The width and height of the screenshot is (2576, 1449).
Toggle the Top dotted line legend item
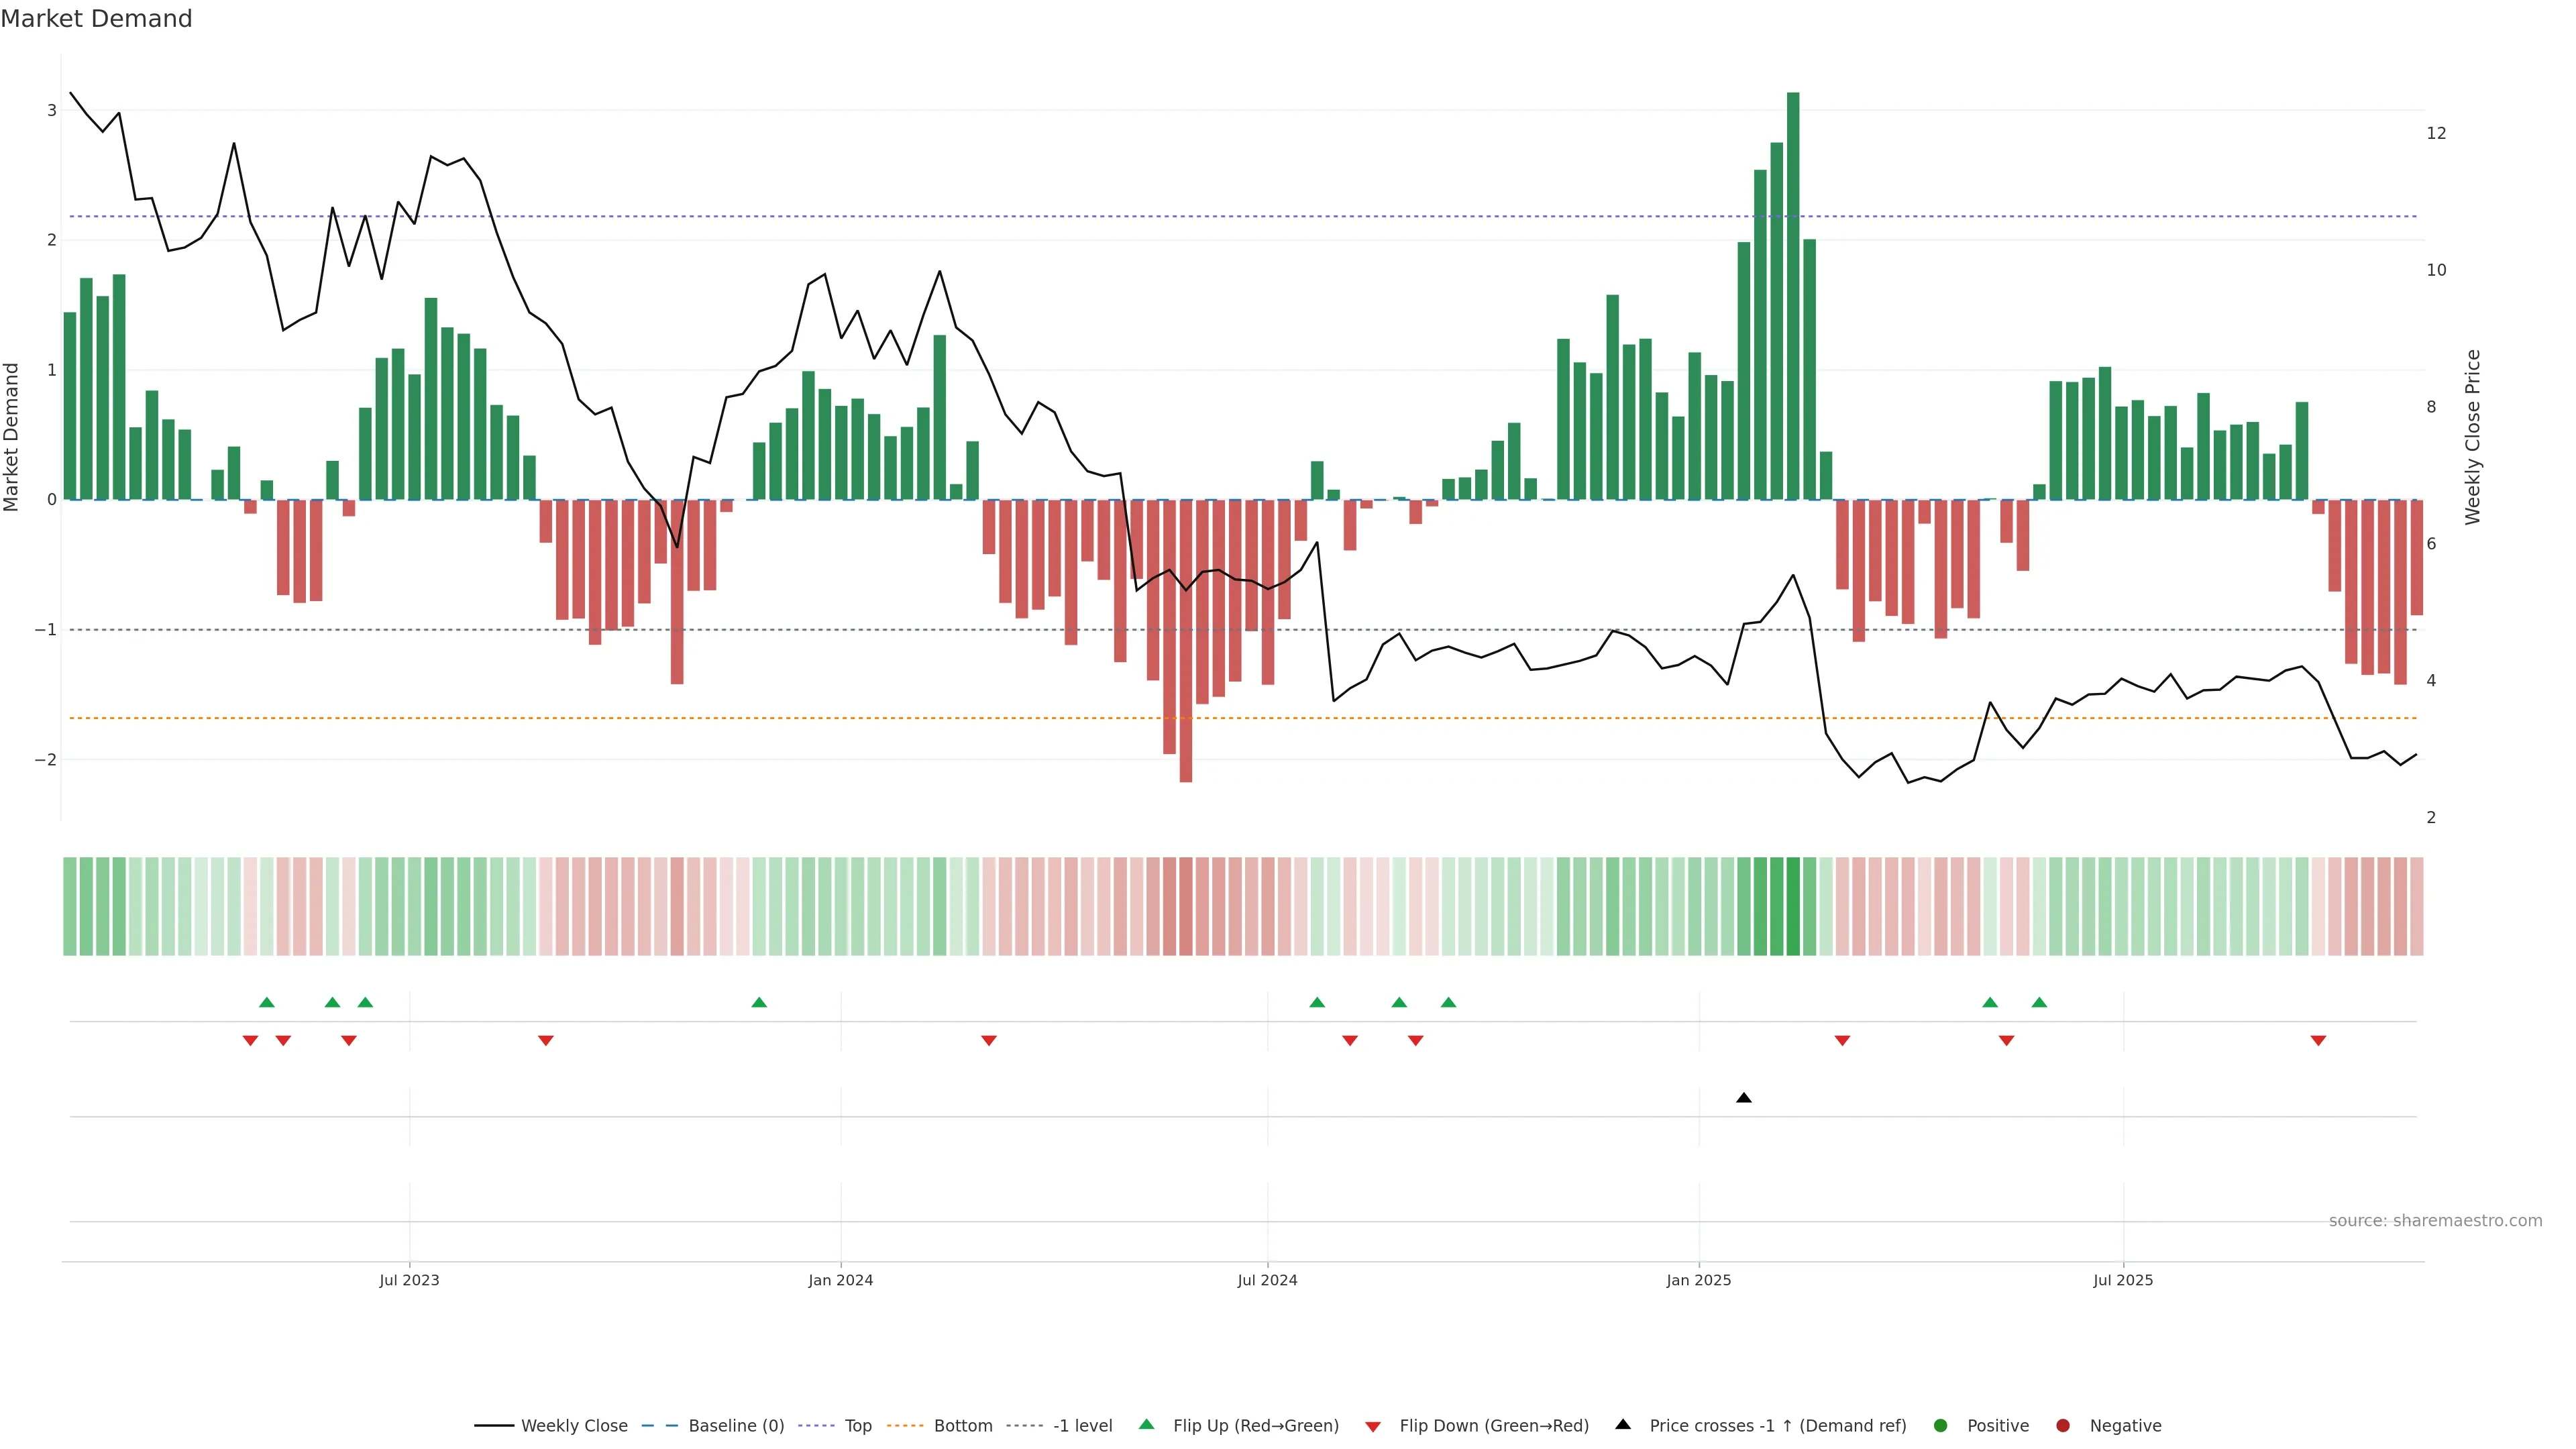(x=857, y=1425)
